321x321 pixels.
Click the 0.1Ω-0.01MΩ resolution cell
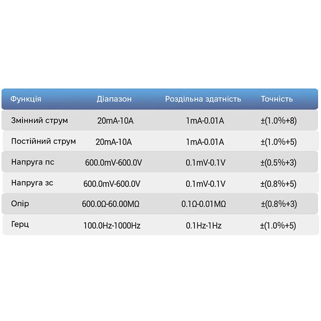tap(204, 204)
